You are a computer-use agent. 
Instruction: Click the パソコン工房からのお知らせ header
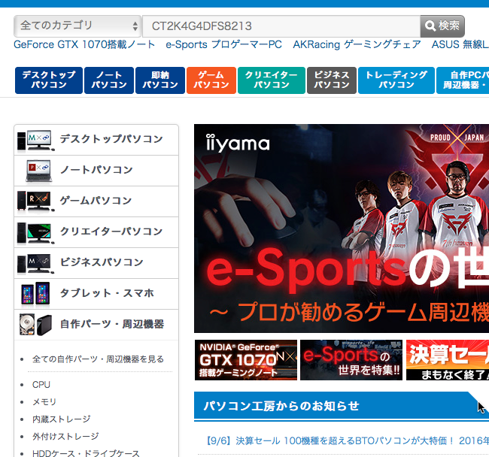pyautogui.click(x=281, y=406)
